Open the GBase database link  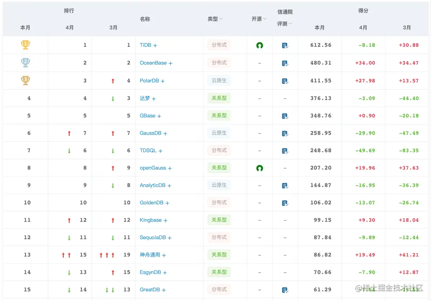coord(147,116)
